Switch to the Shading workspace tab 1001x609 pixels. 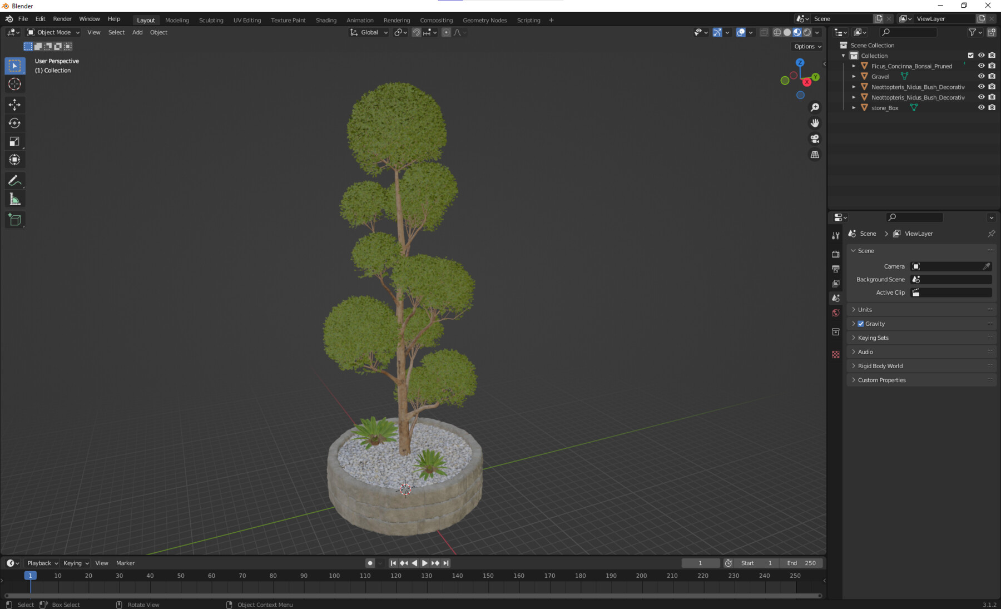click(x=326, y=20)
